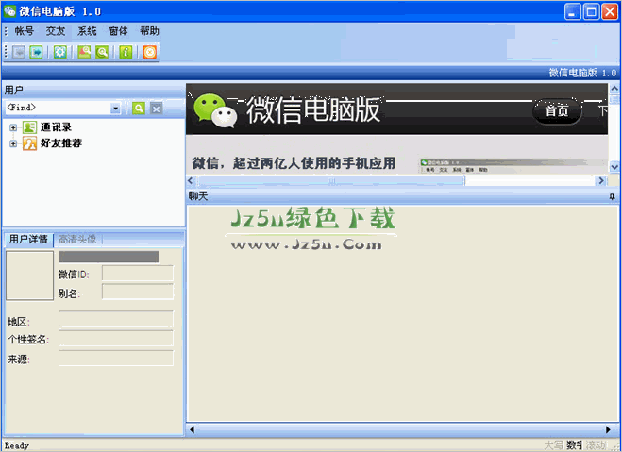
Task: Maximize the 微信电脑版 window
Action: click(591, 11)
